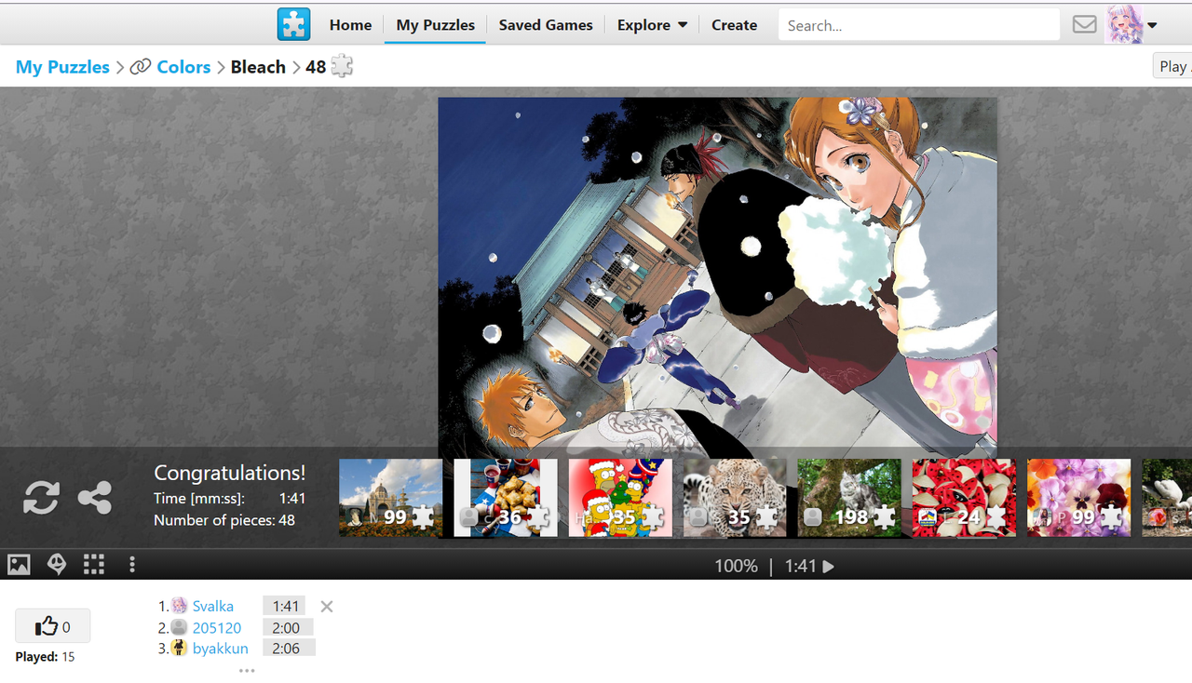This screenshot has width=1192, height=683.
Task: Open the 198-piece cat puzzle thumbnail
Action: [x=849, y=498]
